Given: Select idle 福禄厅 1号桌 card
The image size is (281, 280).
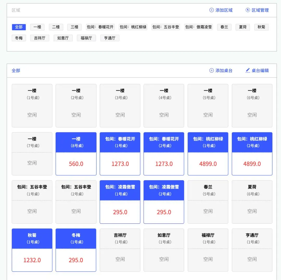Looking at the screenshot, I should (x=208, y=250).
